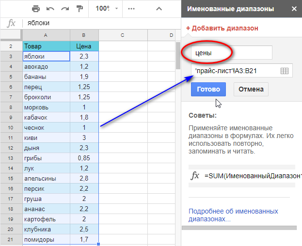Click the price cell 1,9 for бананы
This screenshot has height=246, width=302.
click(84, 77)
